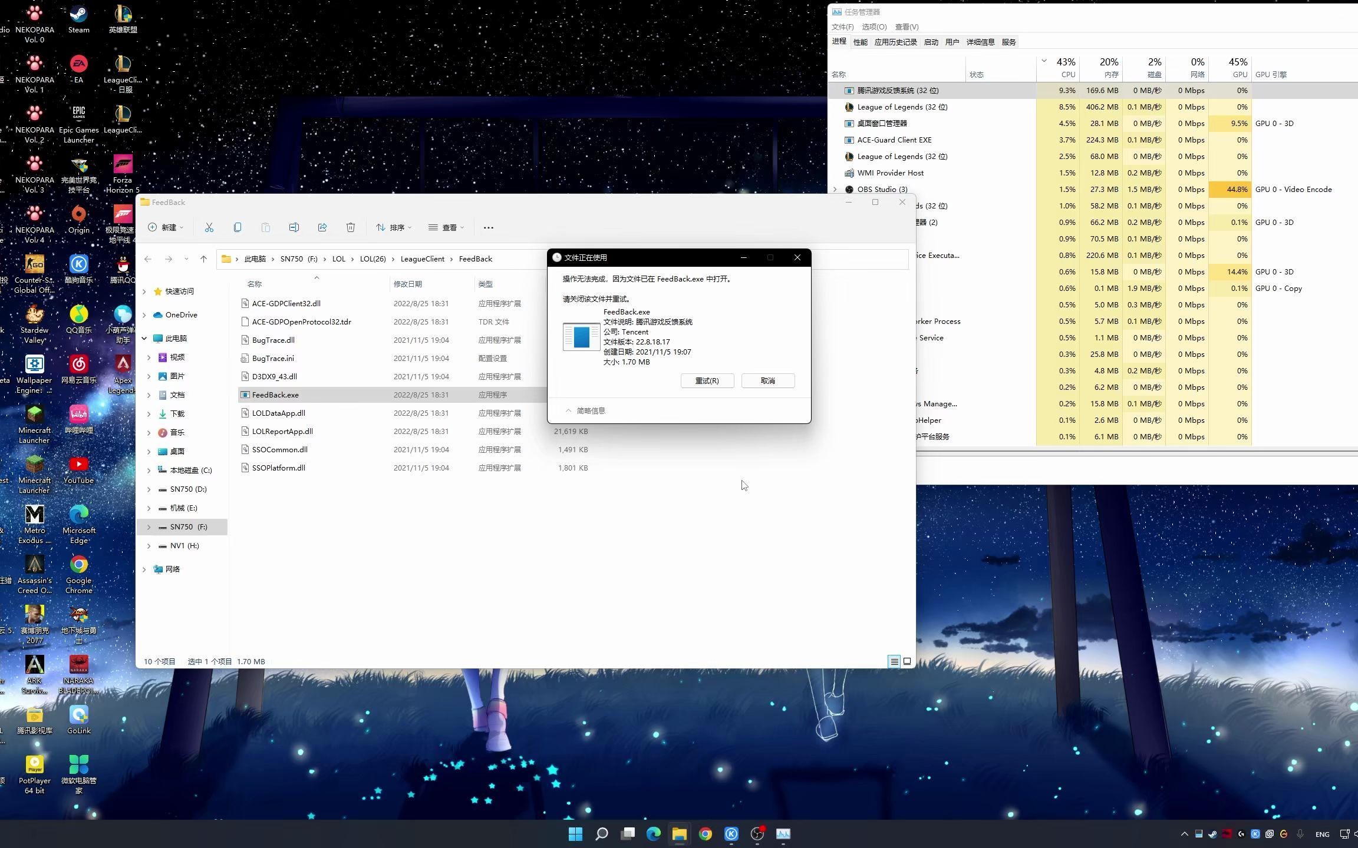
Task: Expand SN750 (F:) drive in sidebar
Action: (149, 526)
